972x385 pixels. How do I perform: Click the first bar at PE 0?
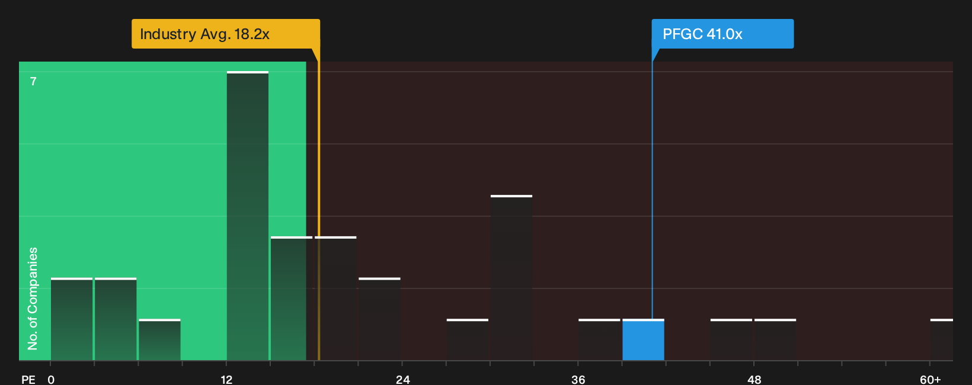point(72,319)
